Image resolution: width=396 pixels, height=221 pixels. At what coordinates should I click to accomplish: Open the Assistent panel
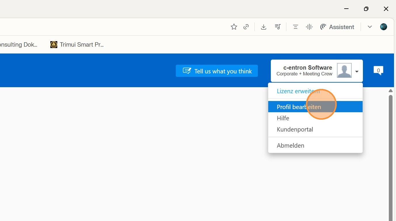click(x=337, y=27)
